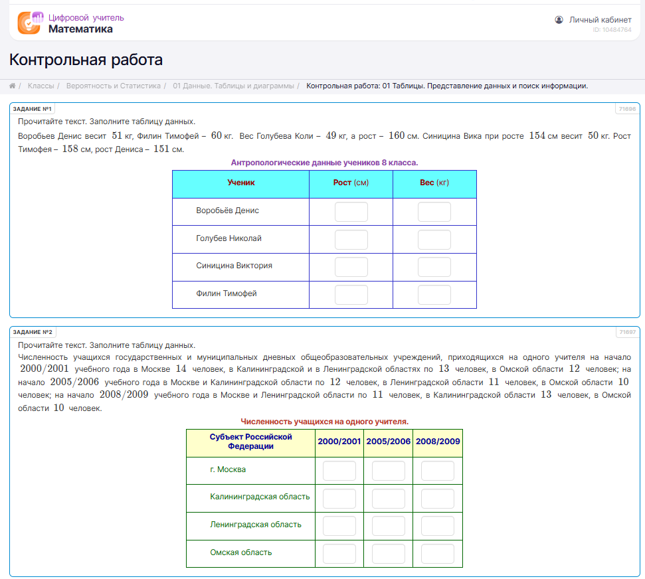
Task: Click the task number 71696 badge
Action: pos(627,109)
